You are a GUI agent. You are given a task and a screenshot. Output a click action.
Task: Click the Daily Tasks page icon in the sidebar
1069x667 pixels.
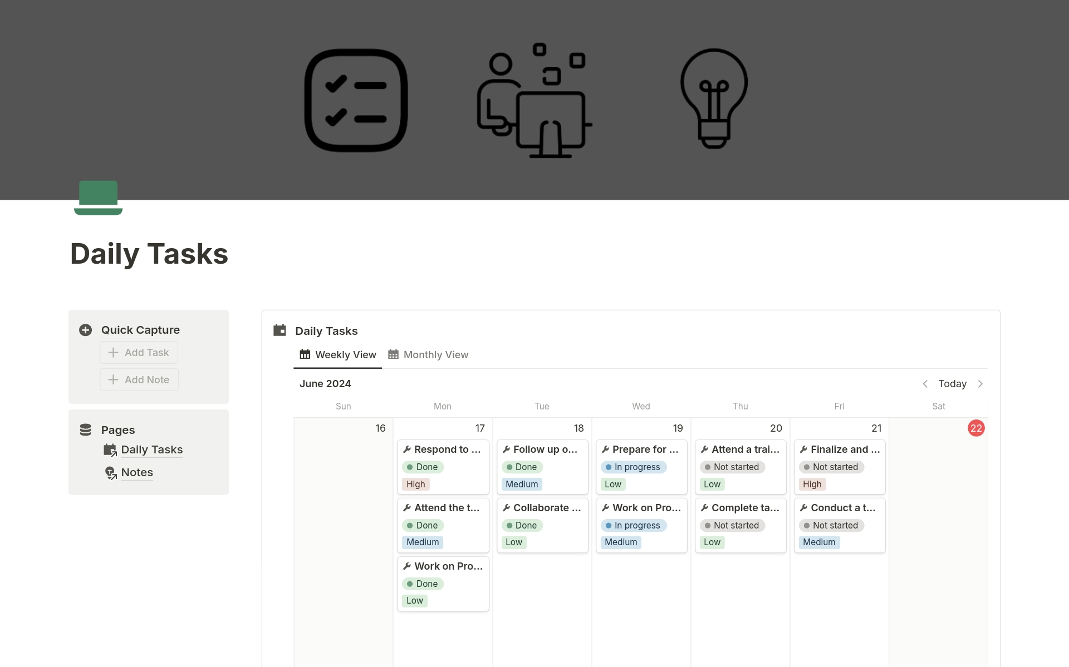click(x=110, y=449)
